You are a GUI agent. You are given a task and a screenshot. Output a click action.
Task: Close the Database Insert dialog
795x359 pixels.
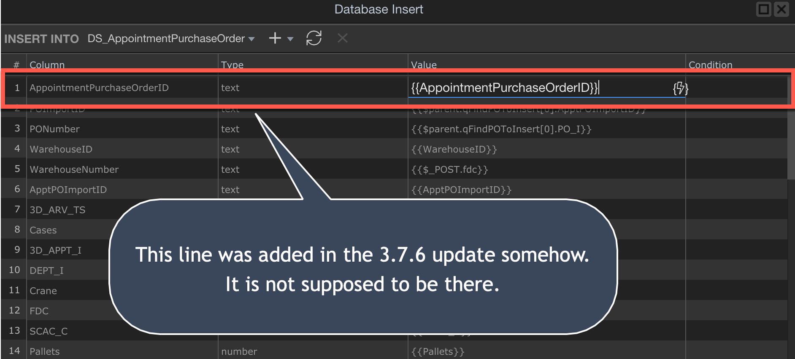[782, 9]
